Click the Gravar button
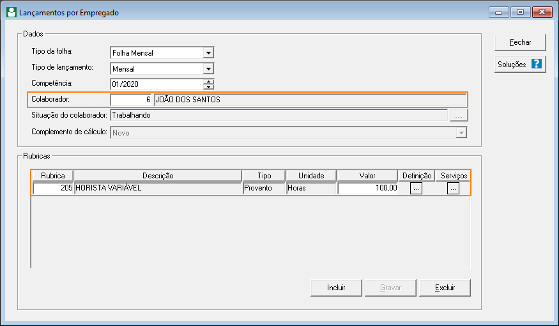This screenshot has height=326, width=559. click(x=390, y=288)
